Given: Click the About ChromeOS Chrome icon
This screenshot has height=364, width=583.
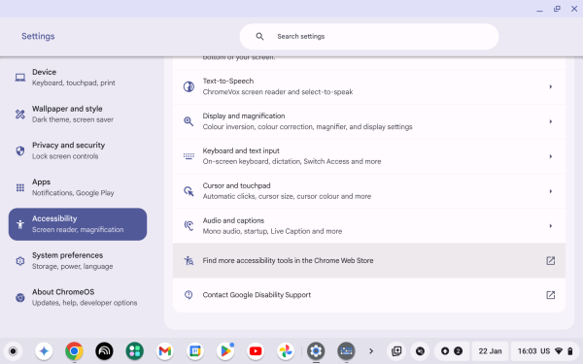Looking at the screenshot, I should click(20, 298).
